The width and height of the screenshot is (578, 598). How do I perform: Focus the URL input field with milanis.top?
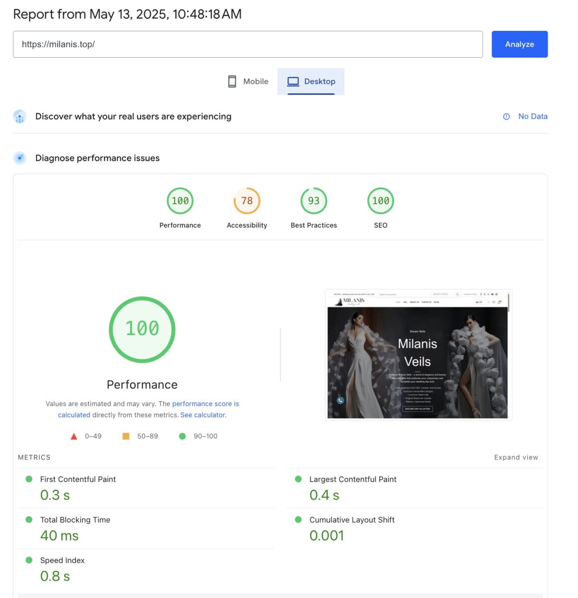[247, 44]
